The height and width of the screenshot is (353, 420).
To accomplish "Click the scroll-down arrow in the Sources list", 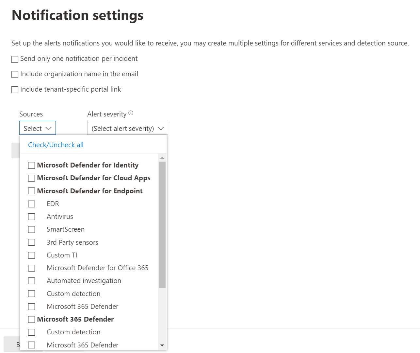I will [x=162, y=345].
